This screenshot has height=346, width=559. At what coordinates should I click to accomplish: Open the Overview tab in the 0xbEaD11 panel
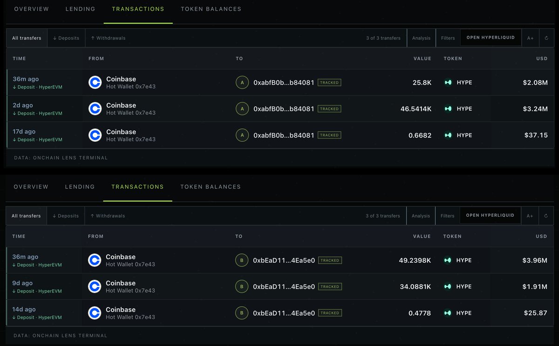click(x=31, y=186)
